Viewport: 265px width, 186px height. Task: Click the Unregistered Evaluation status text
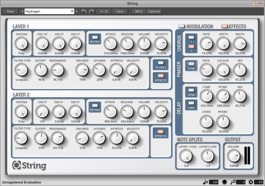(x=22, y=182)
